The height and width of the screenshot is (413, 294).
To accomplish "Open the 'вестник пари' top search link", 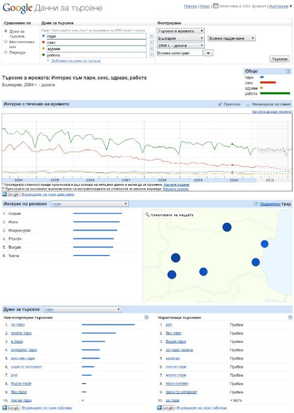I will click(x=23, y=358).
